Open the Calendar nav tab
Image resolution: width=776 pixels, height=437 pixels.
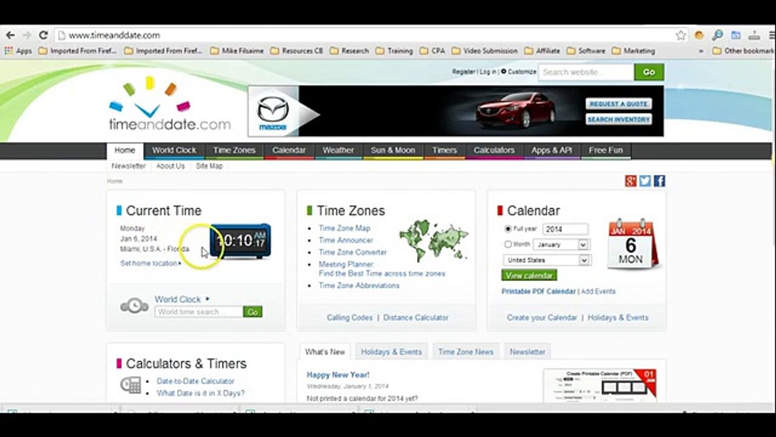click(289, 151)
